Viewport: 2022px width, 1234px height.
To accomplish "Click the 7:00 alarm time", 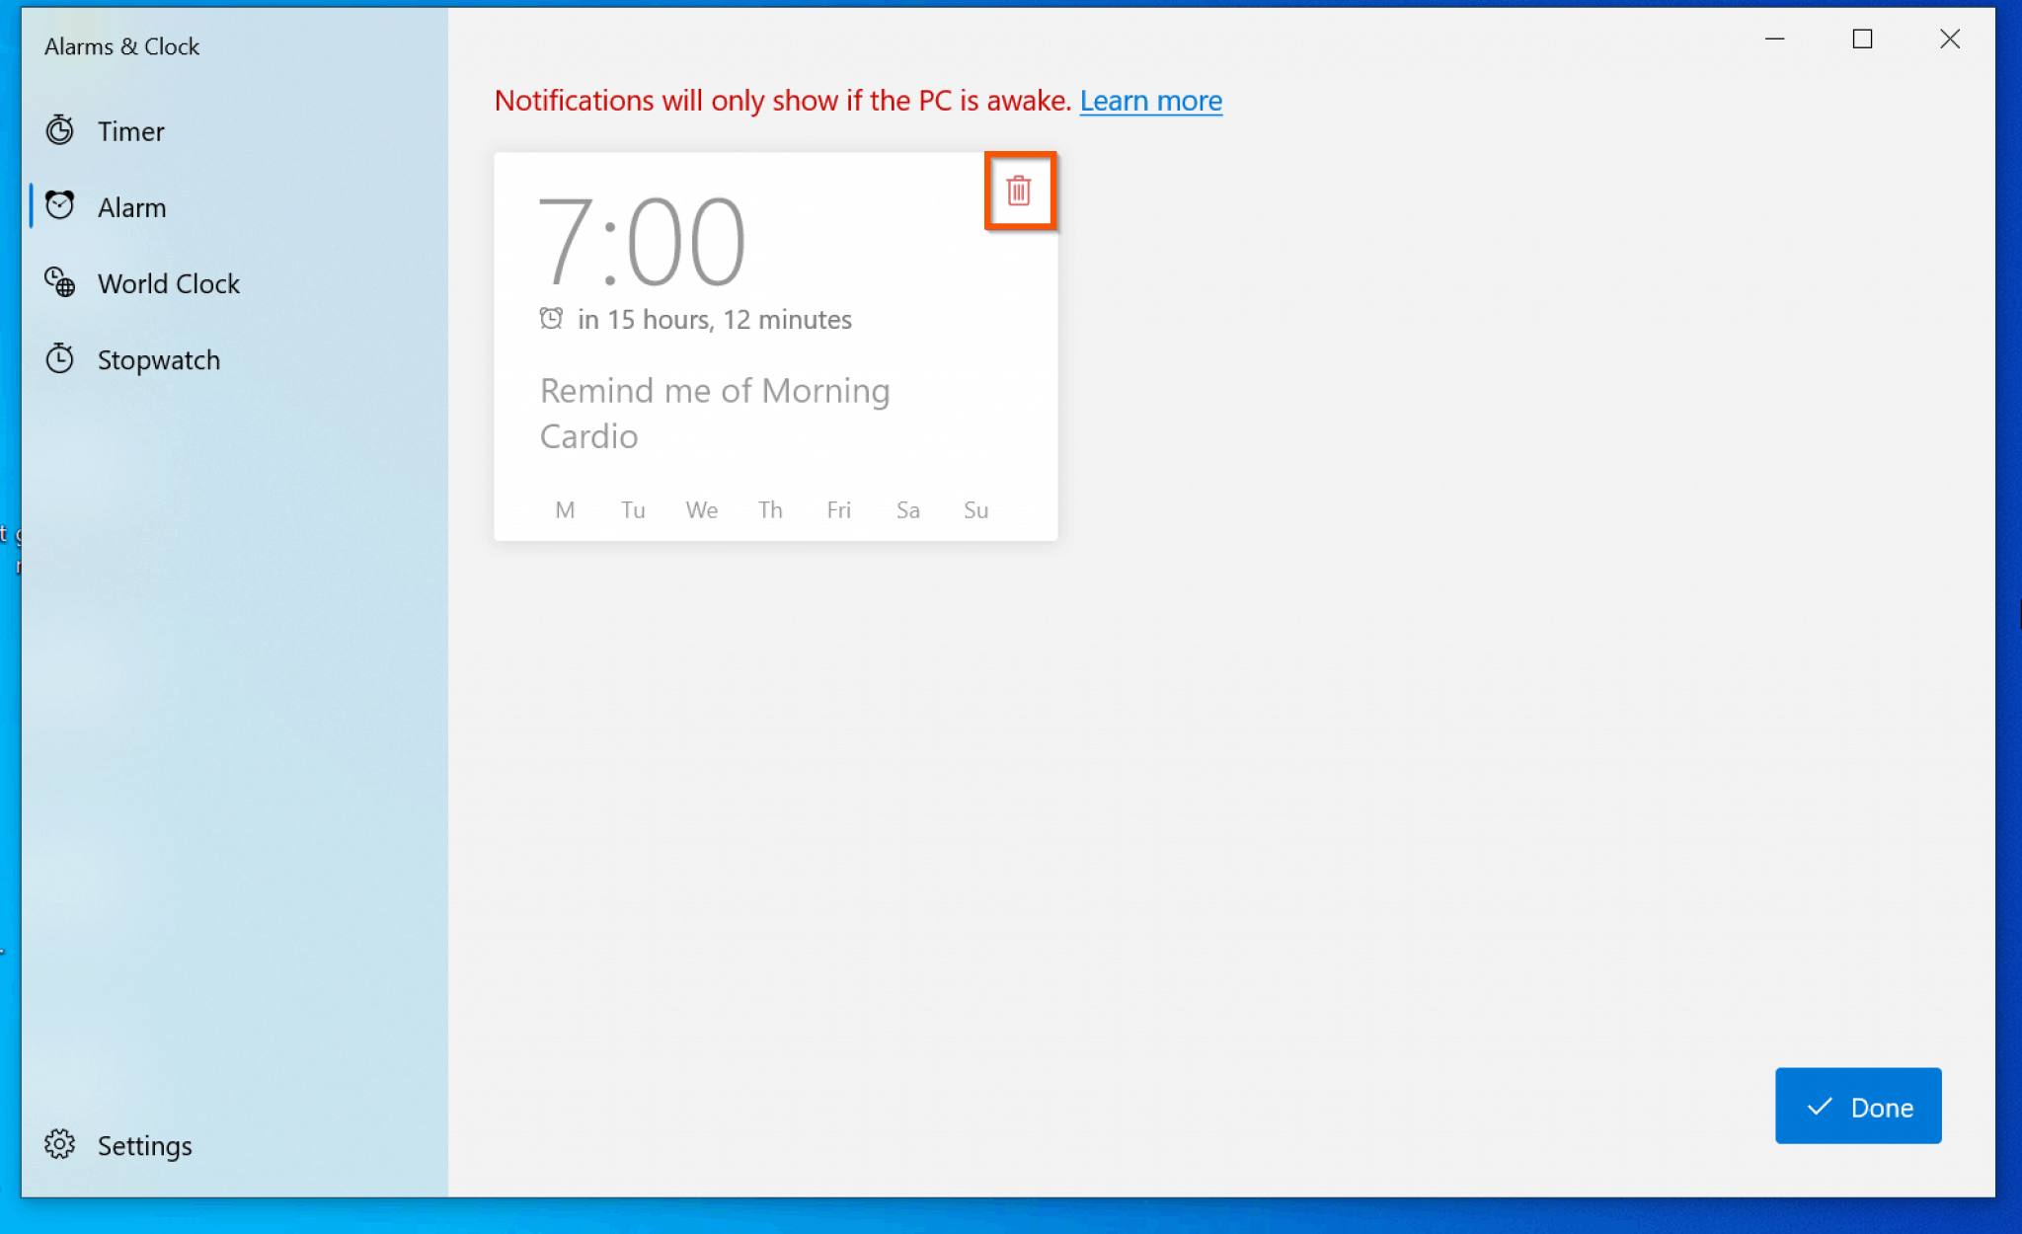I will point(641,242).
